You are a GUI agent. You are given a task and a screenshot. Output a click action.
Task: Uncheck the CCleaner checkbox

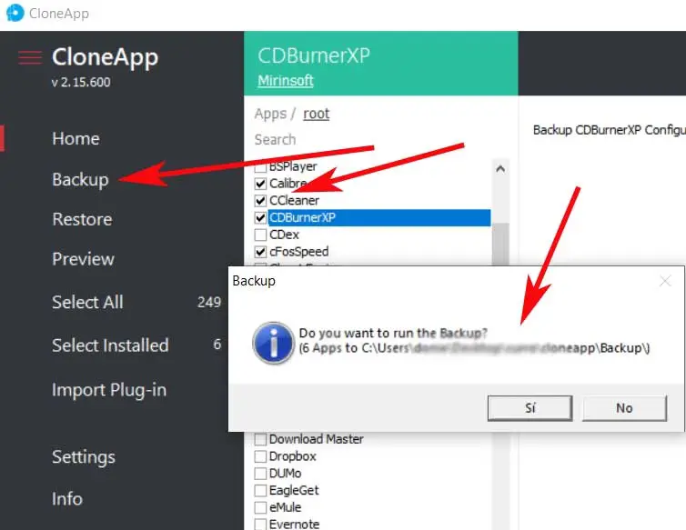click(x=260, y=200)
